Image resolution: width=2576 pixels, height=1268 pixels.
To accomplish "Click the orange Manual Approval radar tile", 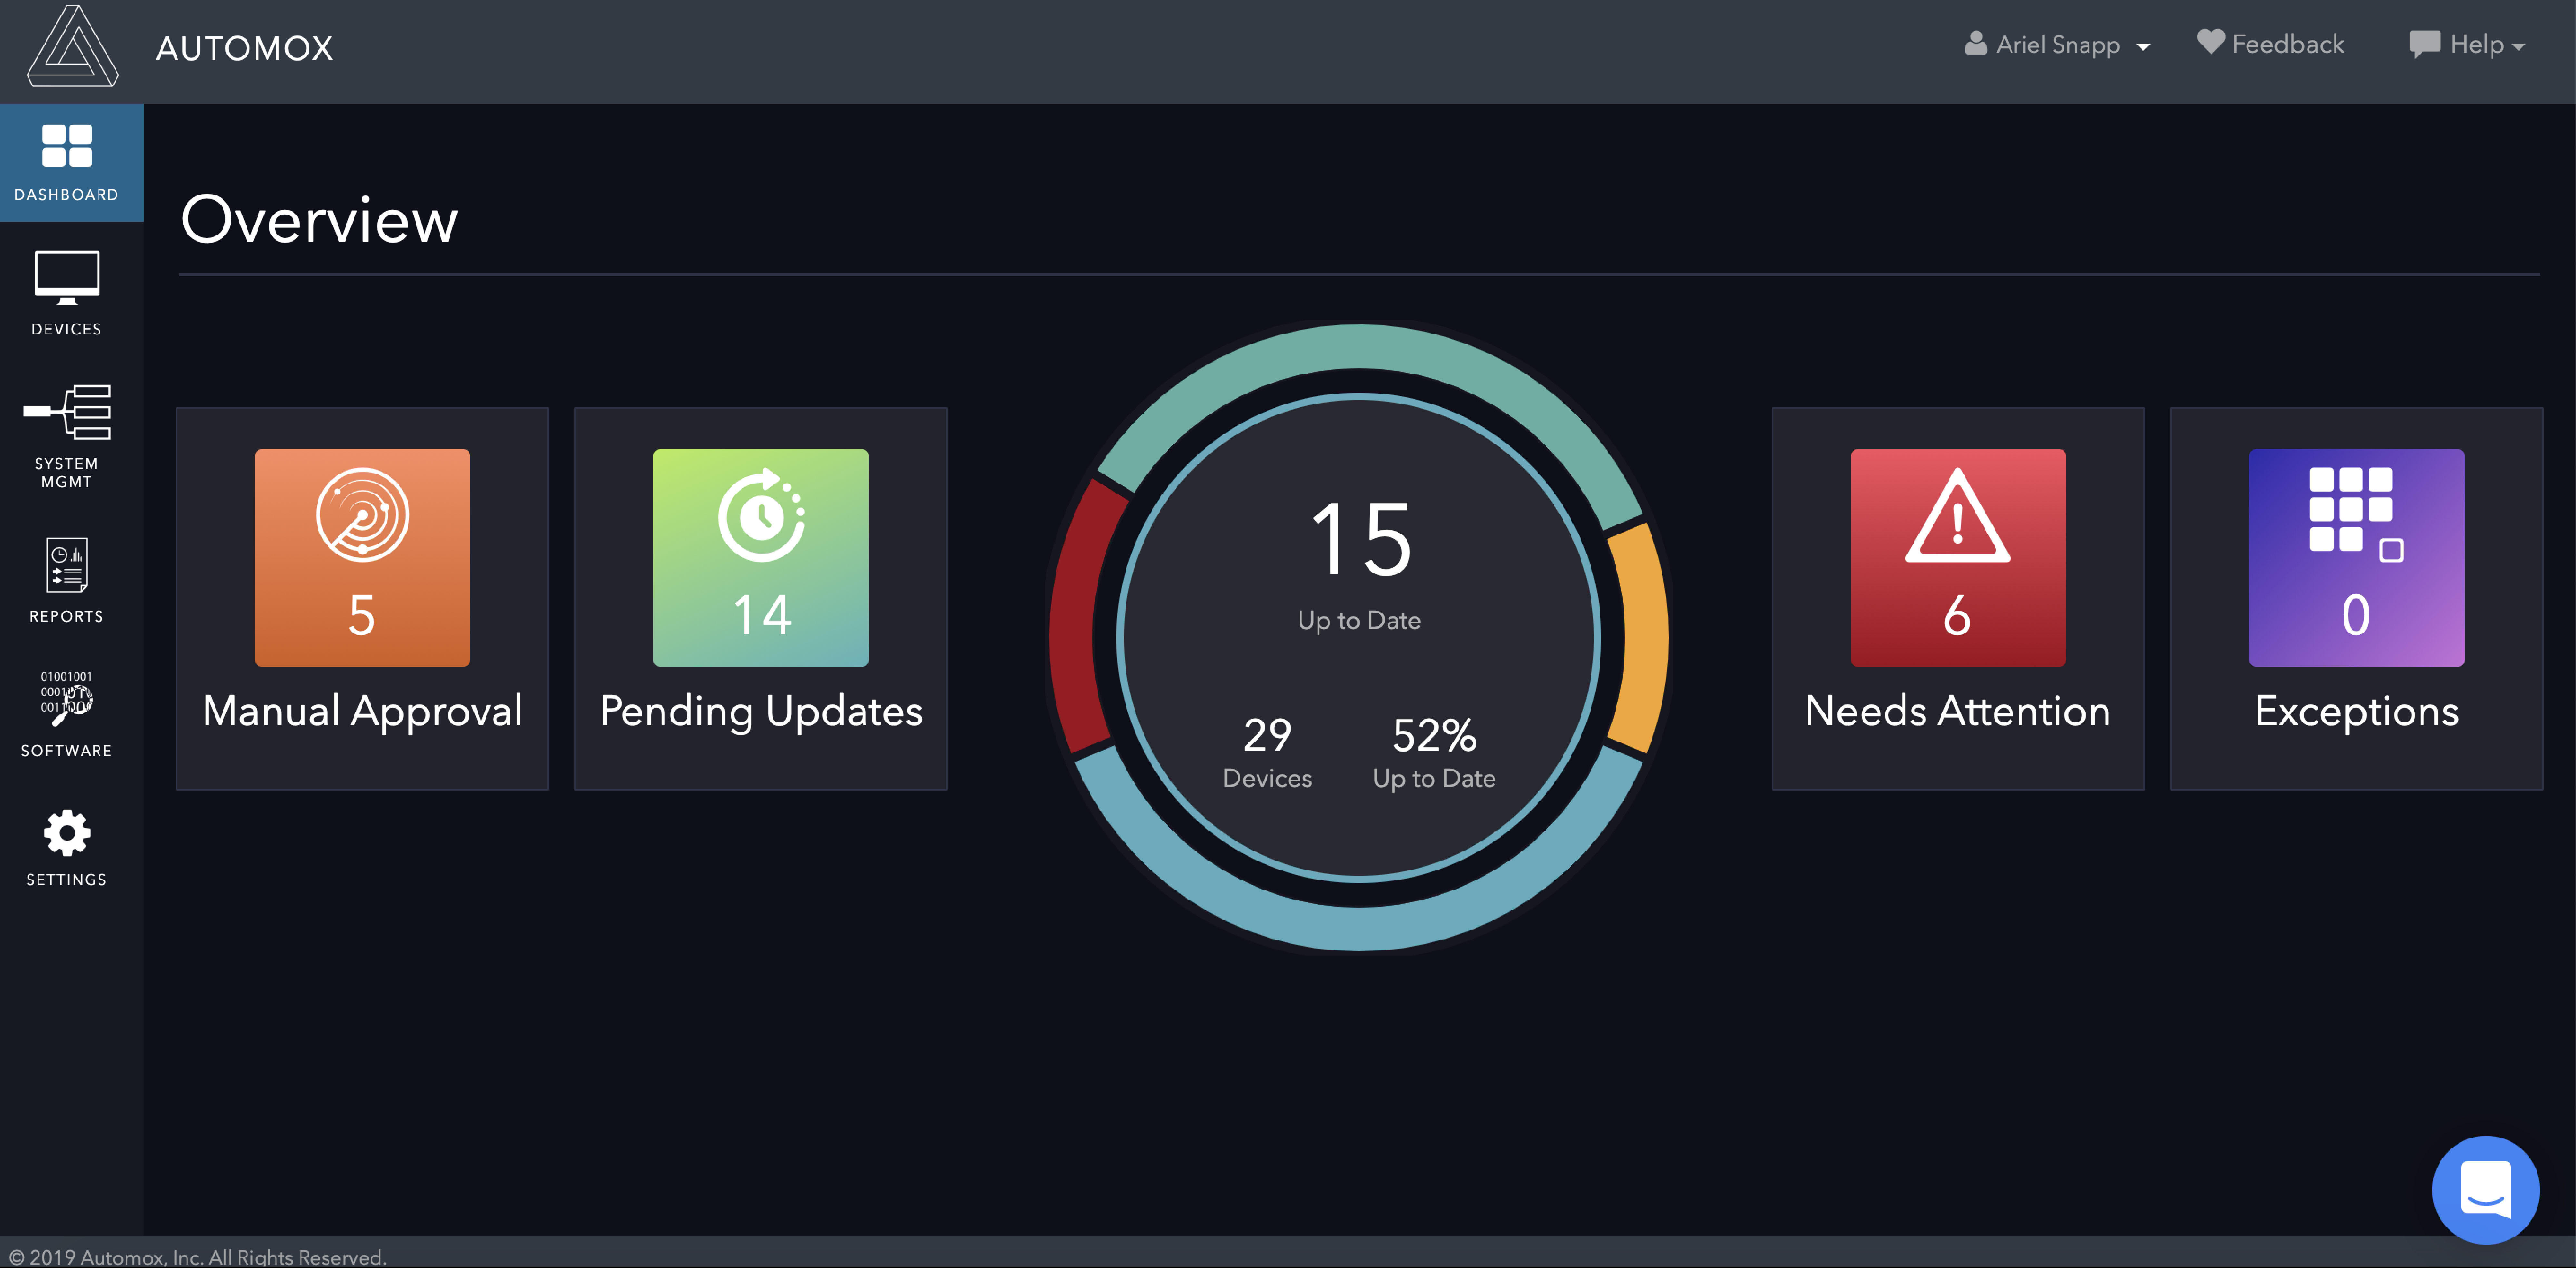I will (x=362, y=557).
